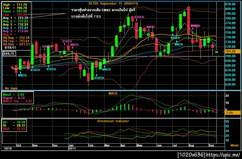Click the 'Nov' month label

click(35, 145)
